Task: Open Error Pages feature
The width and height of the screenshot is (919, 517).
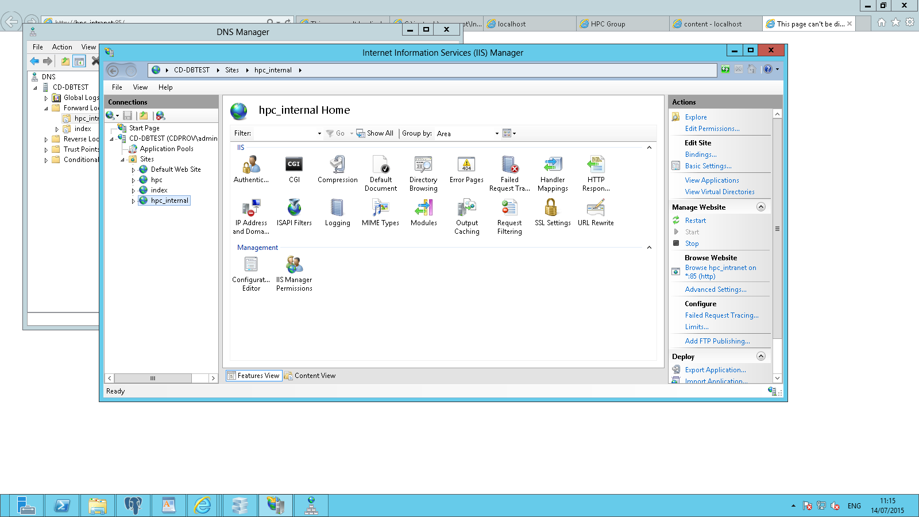Action: (x=466, y=169)
